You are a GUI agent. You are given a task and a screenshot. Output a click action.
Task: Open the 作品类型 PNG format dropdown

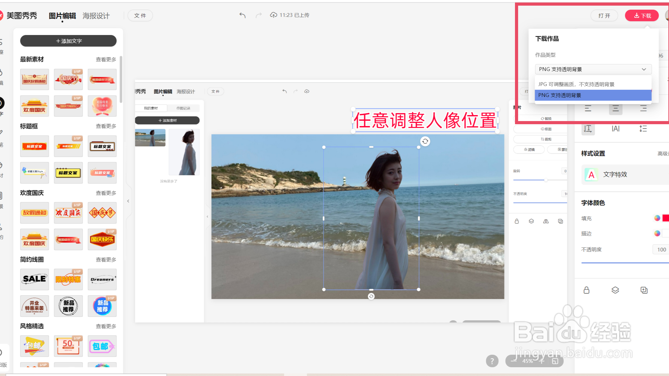click(x=593, y=69)
